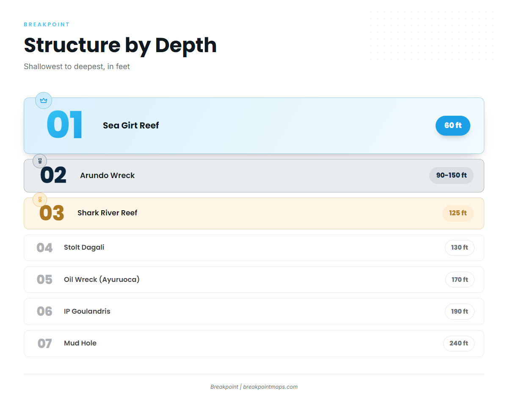Image resolution: width=508 pixels, height=401 pixels.
Task: Select the 240 ft Mud Hole badge
Action: (459, 343)
